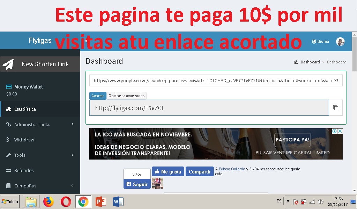Switch to Chrome in the taskbar
This screenshot has width=358, height=209.
pos(83,202)
